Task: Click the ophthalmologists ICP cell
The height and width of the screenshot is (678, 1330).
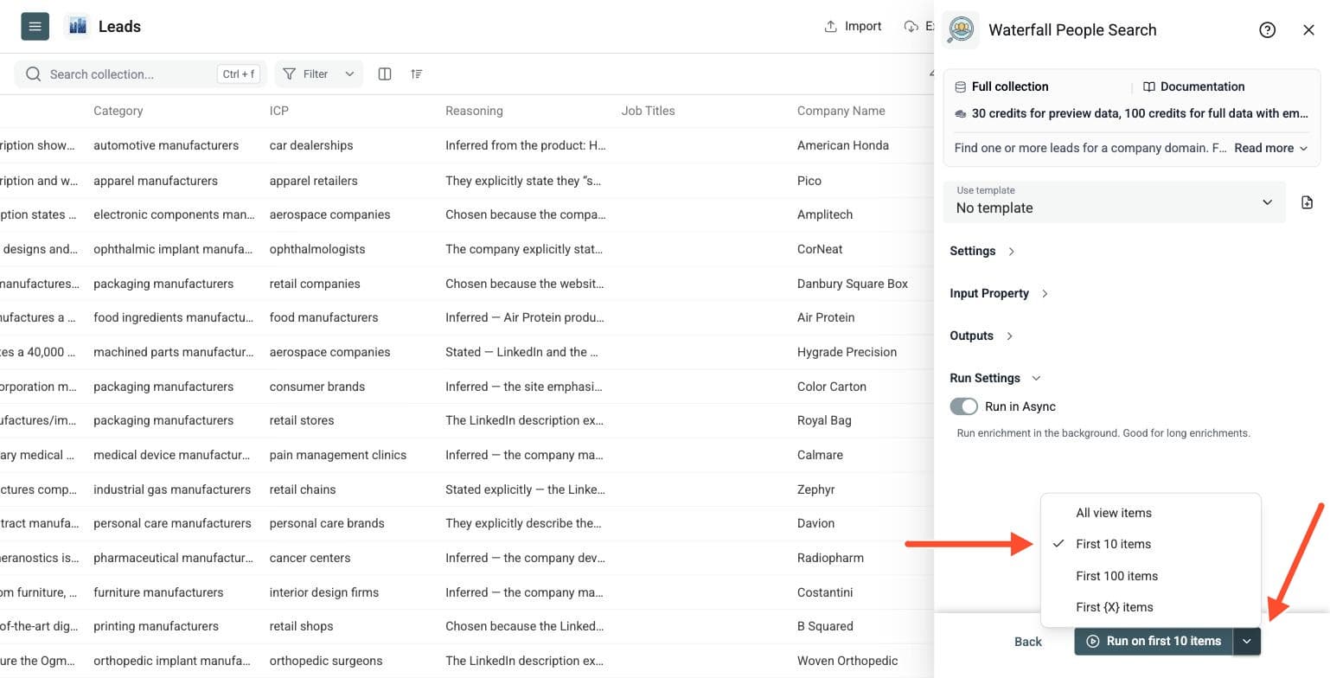Action: [317, 249]
